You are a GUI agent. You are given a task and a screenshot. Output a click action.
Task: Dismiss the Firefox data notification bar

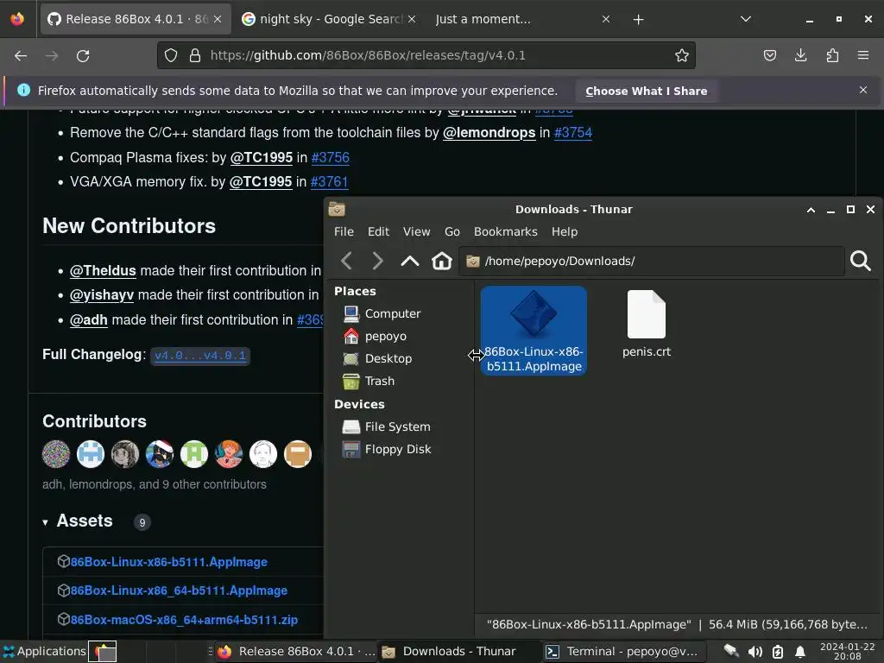pyautogui.click(x=862, y=90)
